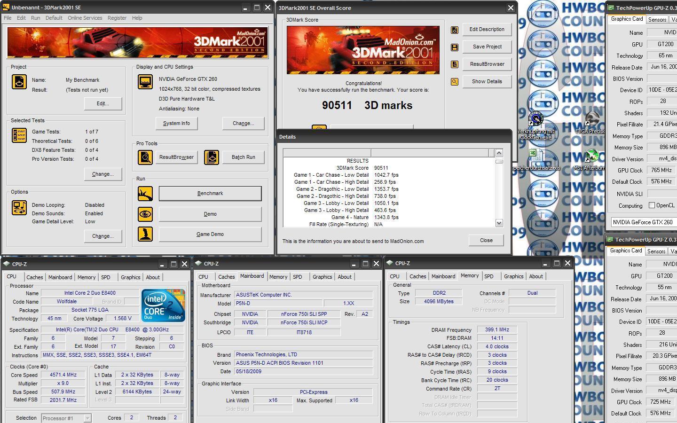Screen dimensions: 677x423
Task: Enable the OpenCL computing checkbox in GPU-Z
Action: [x=652, y=205]
